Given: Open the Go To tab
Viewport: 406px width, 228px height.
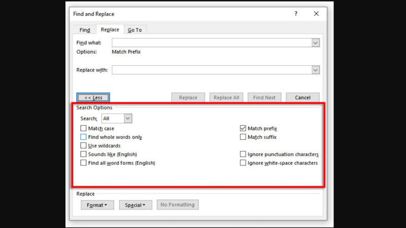Looking at the screenshot, I should pos(134,30).
